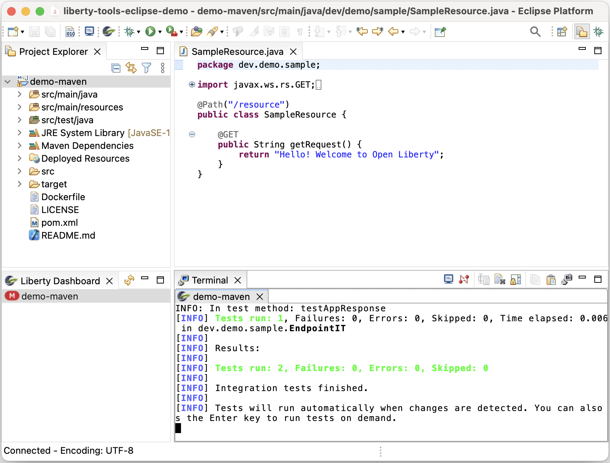610x463 pixels.
Task: Click the Project Explorer filter funnel icon
Action: 146,68
